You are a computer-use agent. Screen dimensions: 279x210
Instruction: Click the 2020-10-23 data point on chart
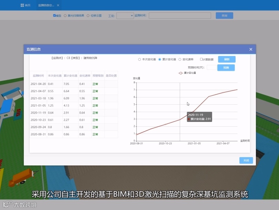pos(165,124)
